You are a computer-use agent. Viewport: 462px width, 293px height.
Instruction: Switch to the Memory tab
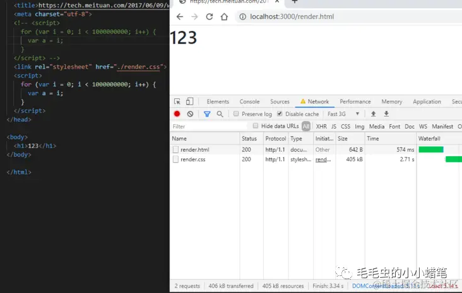(x=392, y=101)
